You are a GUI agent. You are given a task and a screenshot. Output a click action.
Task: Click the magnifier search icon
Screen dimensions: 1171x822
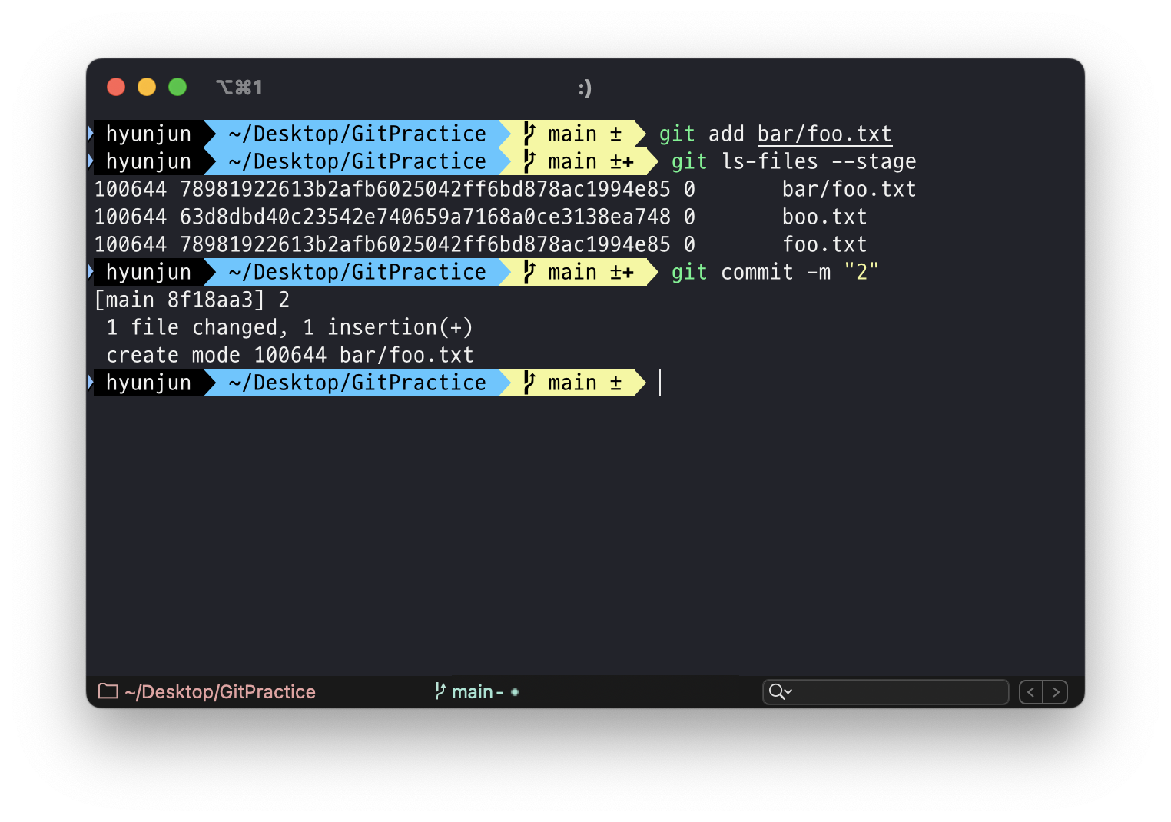[776, 691]
